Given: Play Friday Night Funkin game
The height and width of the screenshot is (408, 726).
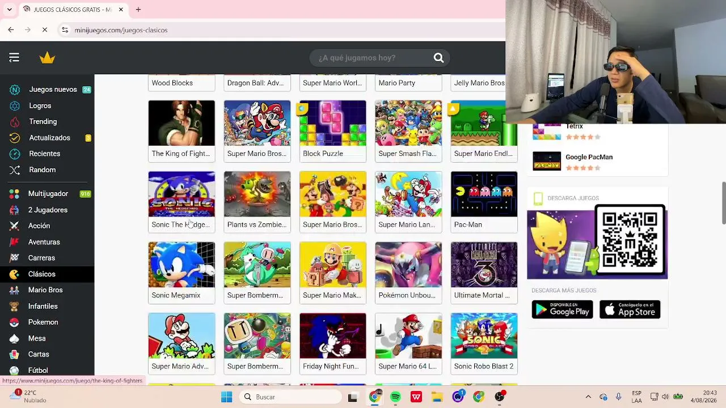Looking at the screenshot, I should click(333, 343).
